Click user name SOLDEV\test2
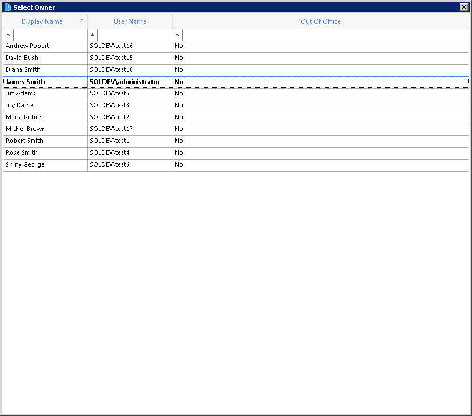Image resolution: width=472 pixels, height=416 pixels. 110,117
